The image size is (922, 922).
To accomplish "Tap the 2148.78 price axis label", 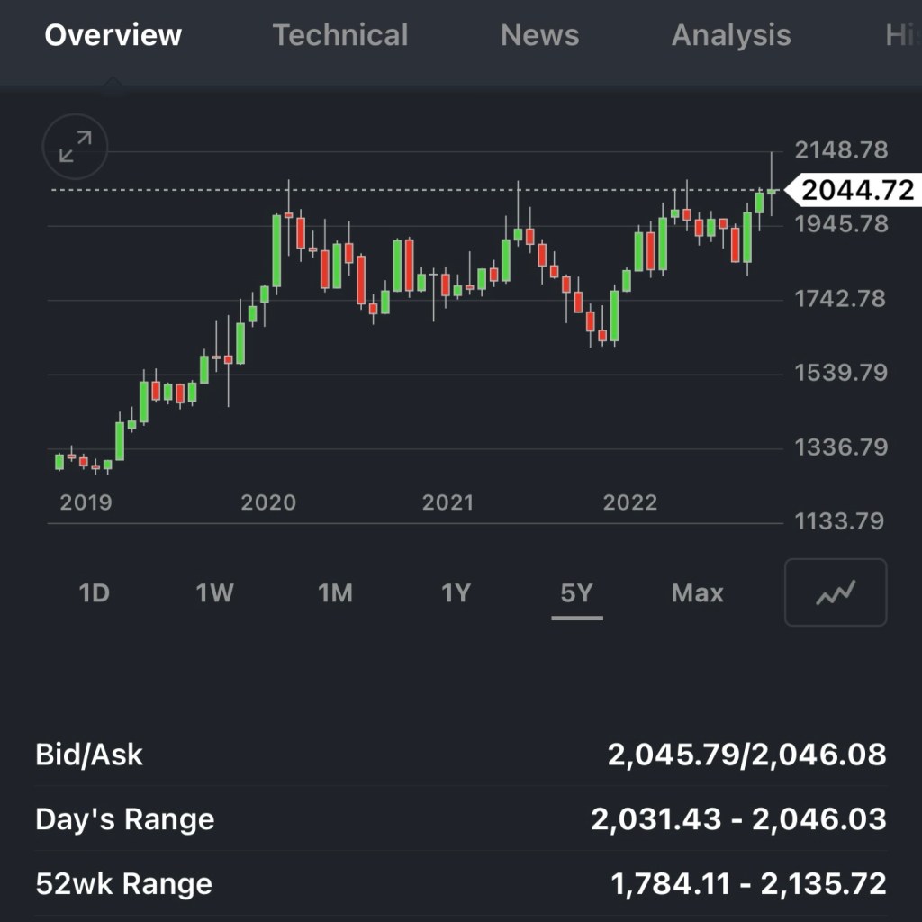I will (841, 149).
